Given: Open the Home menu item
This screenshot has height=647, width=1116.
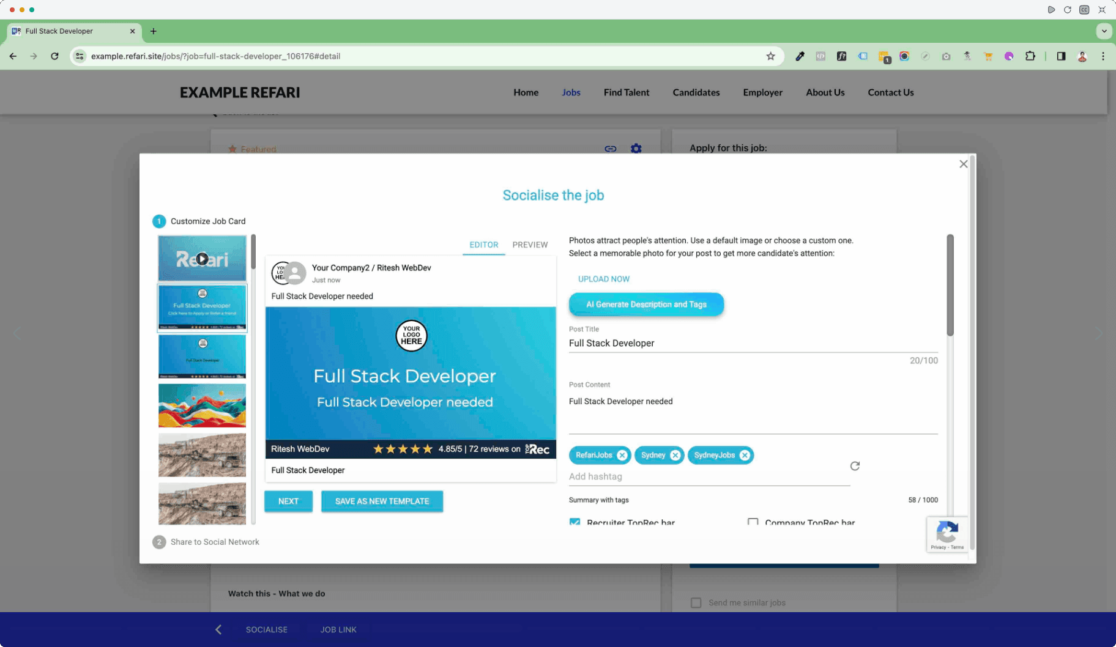Looking at the screenshot, I should click(x=526, y=92).
